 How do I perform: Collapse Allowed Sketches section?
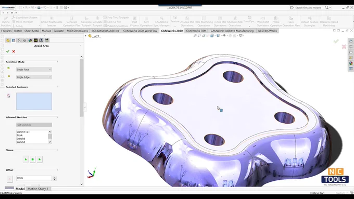click(58, 117)
